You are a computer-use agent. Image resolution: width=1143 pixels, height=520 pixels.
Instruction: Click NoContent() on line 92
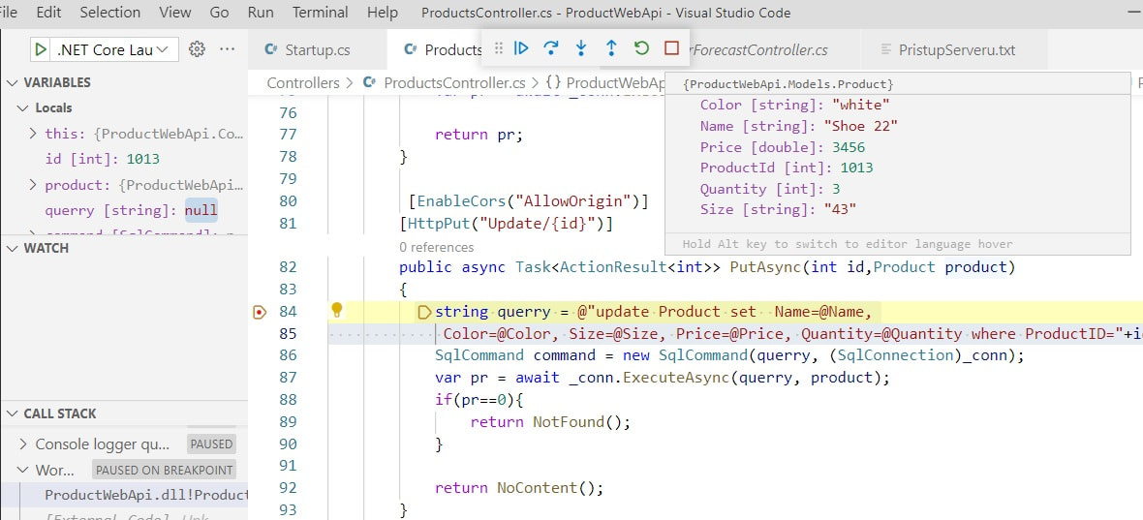(546, 488)
